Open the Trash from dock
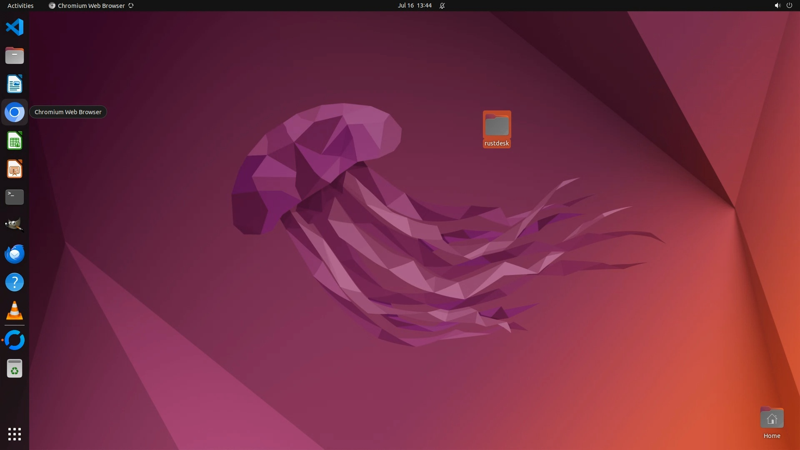The image size is (800, 450). coord(15,368)
